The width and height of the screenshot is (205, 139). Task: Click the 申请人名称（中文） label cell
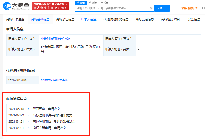pos(23,39)
